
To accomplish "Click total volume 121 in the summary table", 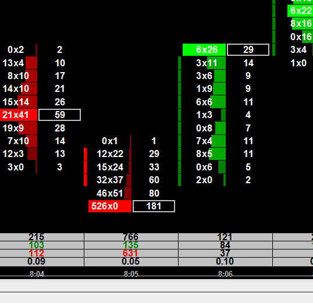I will (x=225, y=237).
